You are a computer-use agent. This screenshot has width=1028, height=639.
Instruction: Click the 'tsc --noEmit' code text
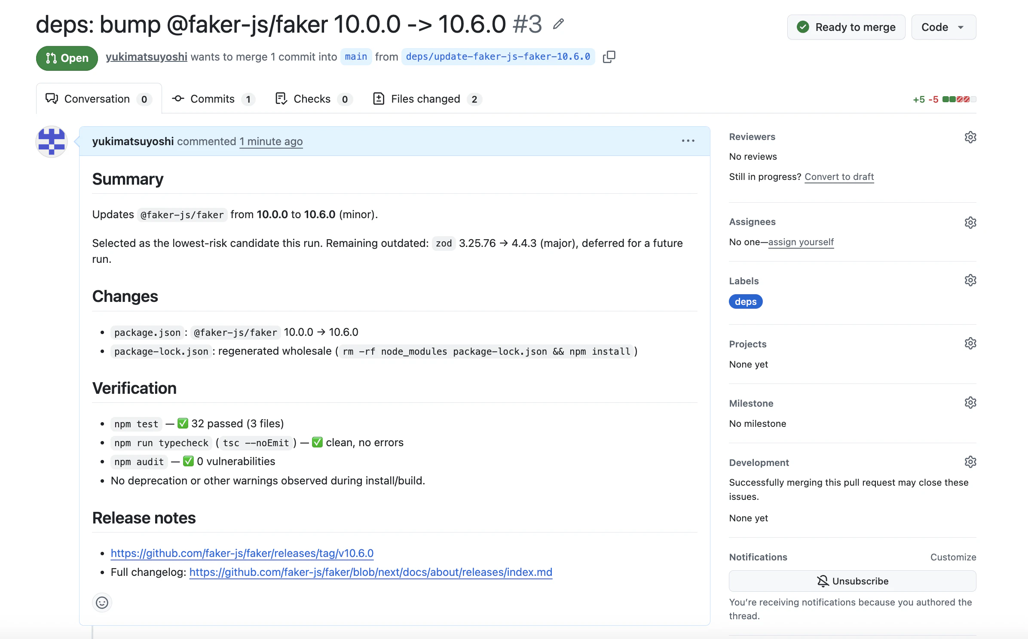(x=256, y=443)
